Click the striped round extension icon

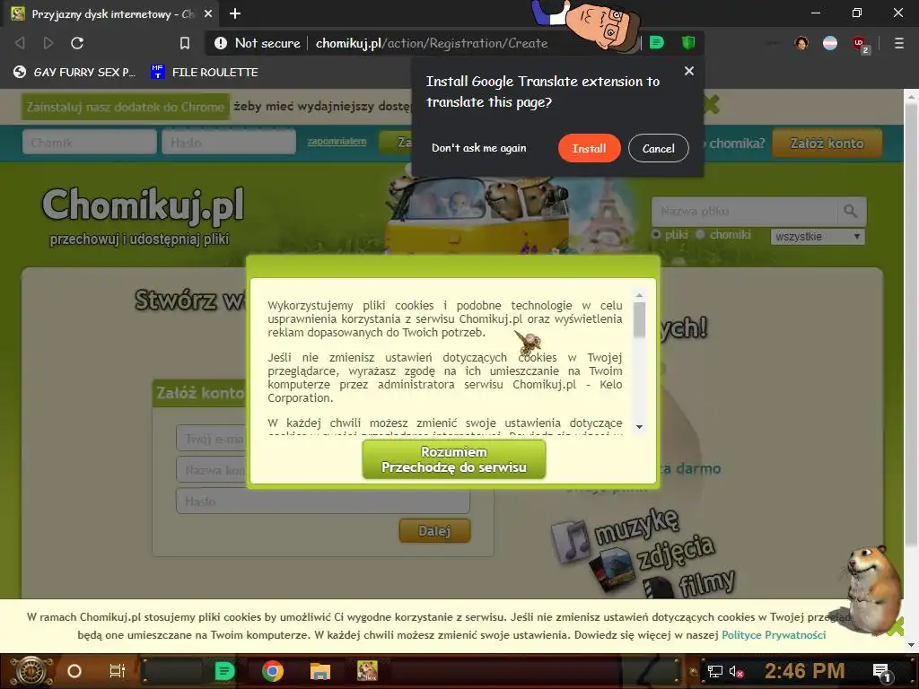(830, 43)
